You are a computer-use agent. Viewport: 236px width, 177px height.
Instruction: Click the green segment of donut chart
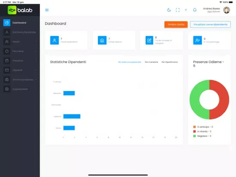click(195, 100)
